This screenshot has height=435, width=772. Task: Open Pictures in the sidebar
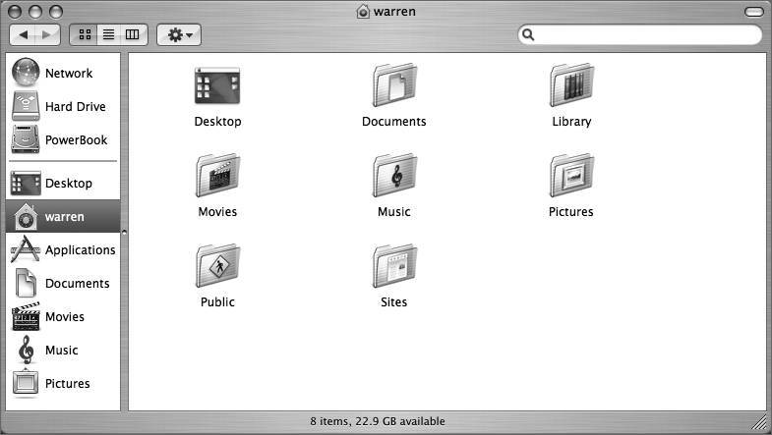[63, 383]
